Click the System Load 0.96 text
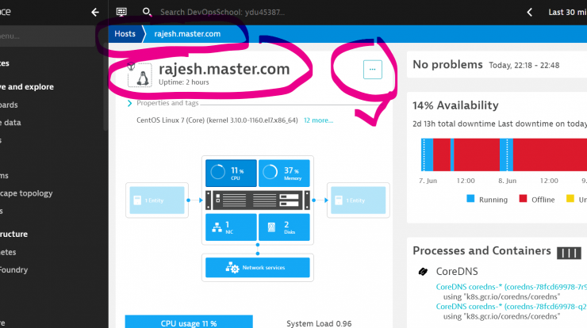 (319, 323)
